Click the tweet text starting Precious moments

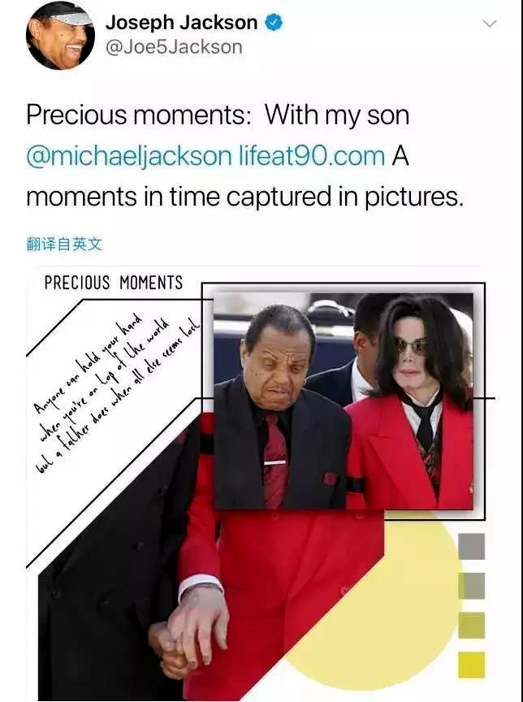[x=244, y=156]
